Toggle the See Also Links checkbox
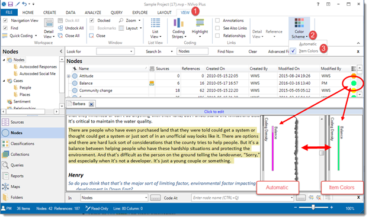Screen dimensions: 369x219 [217, 28]
